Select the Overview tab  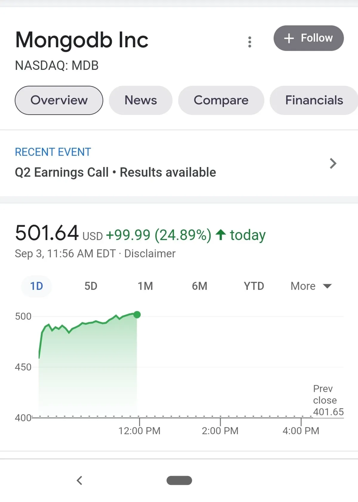click(x=59, y=100)
